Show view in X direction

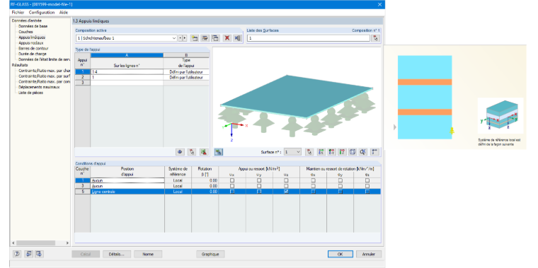pyautogui.click(x=321, y=152)
